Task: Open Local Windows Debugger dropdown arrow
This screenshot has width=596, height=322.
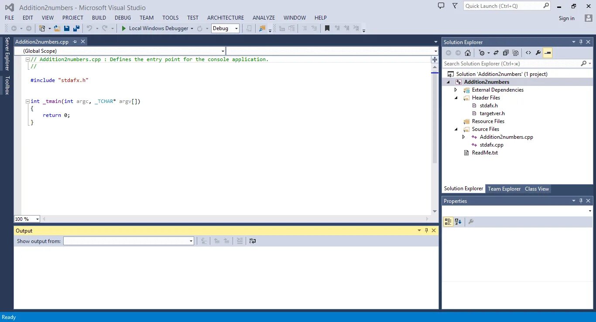Action: point(192,28)
